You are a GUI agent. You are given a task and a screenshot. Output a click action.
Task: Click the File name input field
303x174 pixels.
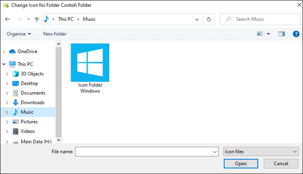coord(147,152)
